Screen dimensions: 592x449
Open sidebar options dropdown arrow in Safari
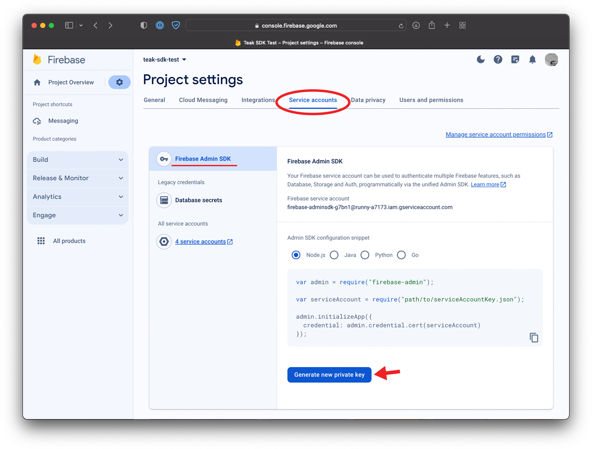(81, 26)
